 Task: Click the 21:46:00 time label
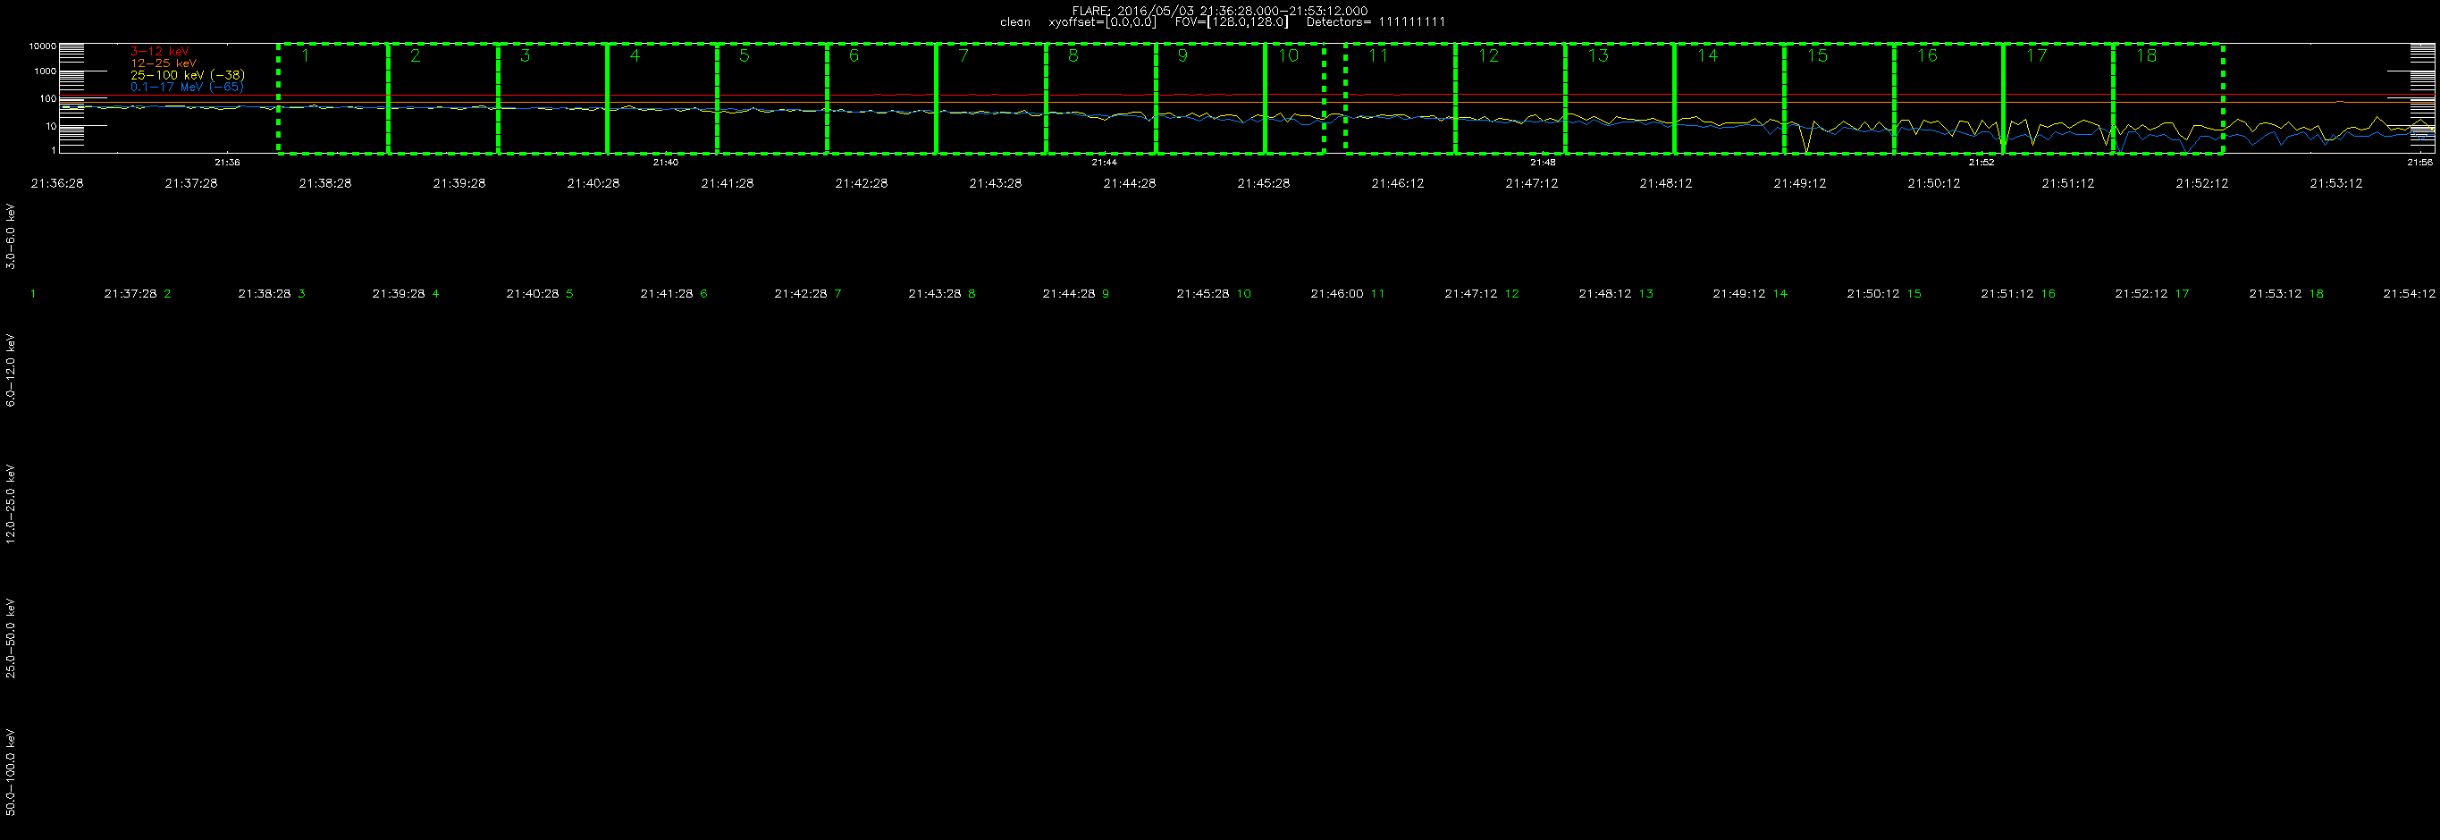1336,294
